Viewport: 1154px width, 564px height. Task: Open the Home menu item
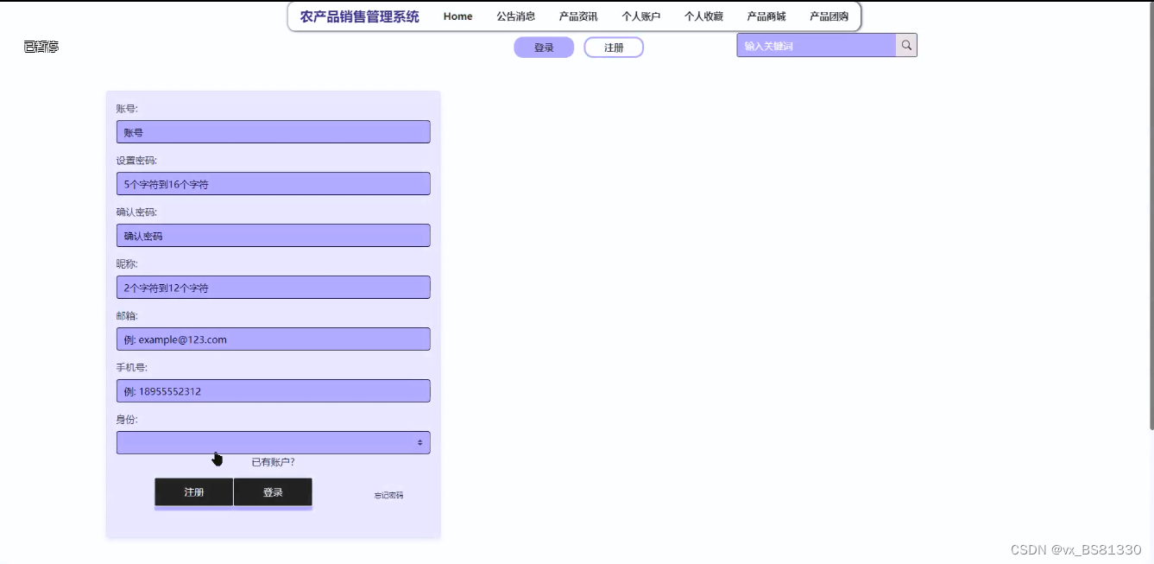coord(458,16)
